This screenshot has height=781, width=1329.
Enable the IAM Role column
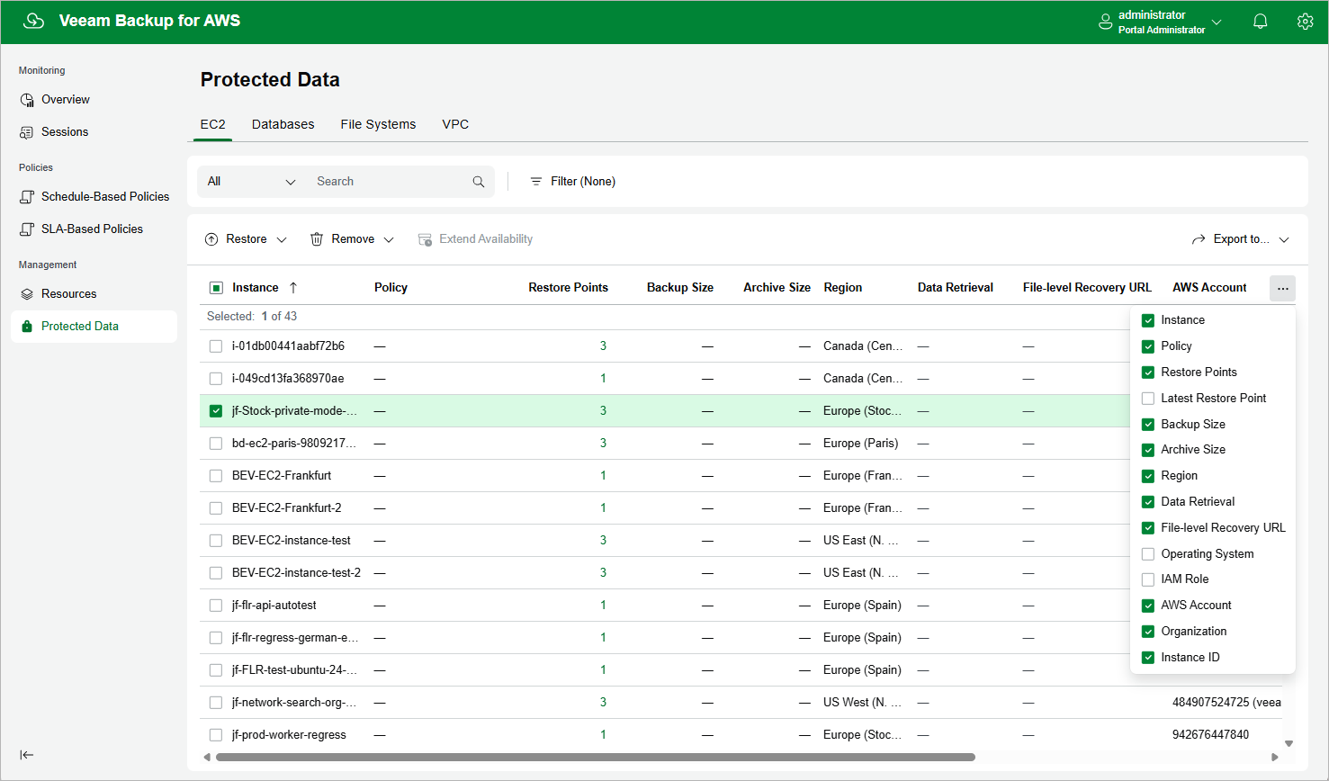pos(1148,579)
